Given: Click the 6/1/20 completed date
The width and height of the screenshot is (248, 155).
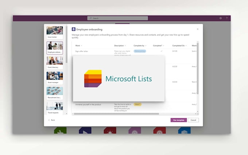Looking at the screenshot, I should click(x=175, y=51).
